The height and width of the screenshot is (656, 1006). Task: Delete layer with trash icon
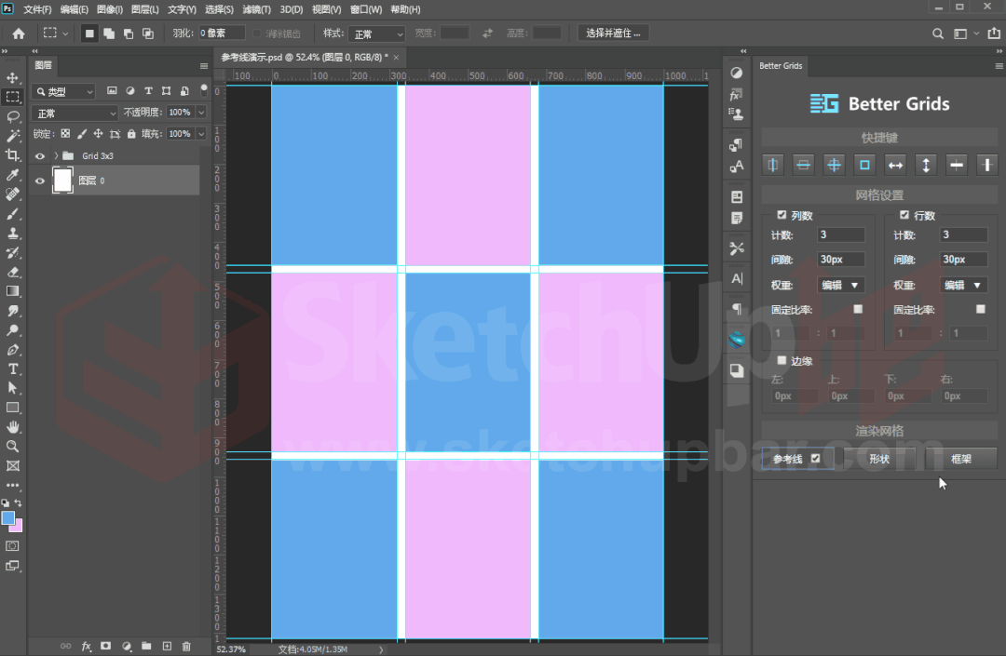[186, 647]
